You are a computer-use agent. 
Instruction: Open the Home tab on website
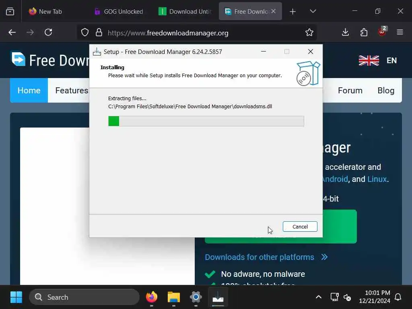pyautogui.click(x=29, y=91)
